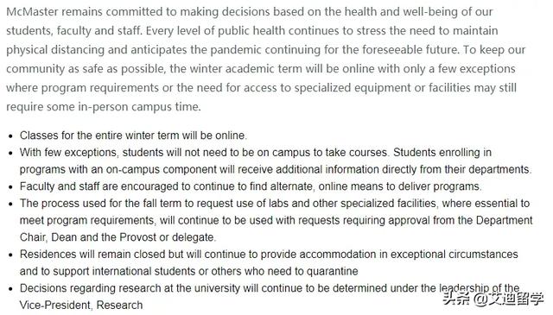Click the bullet before 'Decisions regarding research'
Image resolution: width=553 pixels, height=315 pixels.
(11, 289)
